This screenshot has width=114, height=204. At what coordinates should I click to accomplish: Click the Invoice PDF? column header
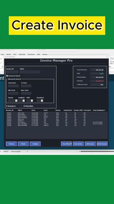coord(79,110)
